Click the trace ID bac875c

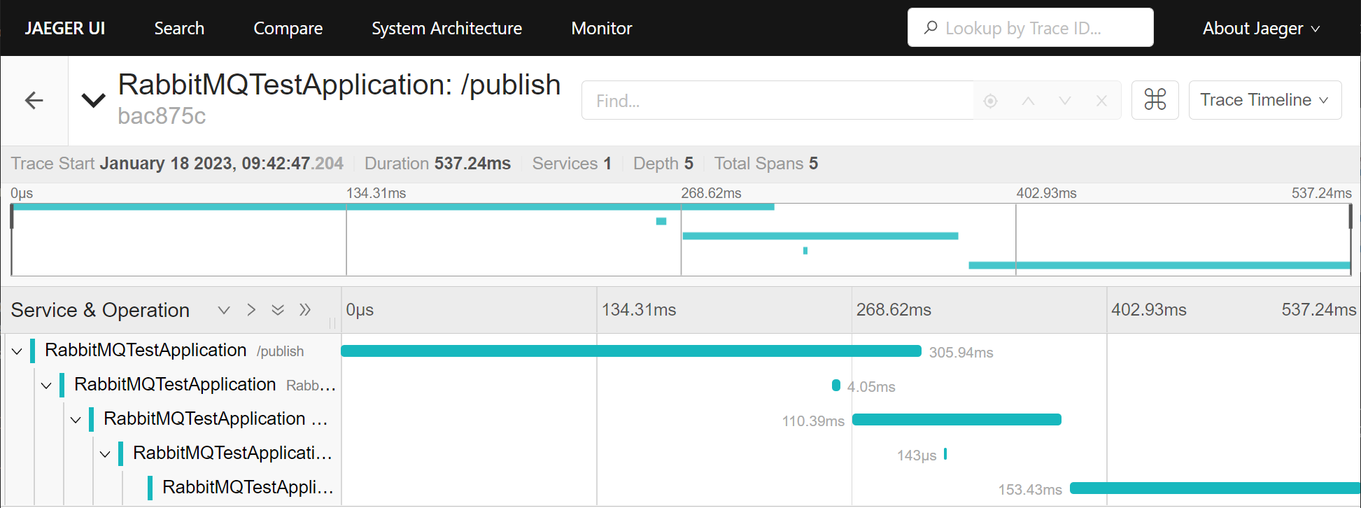tap(162, 115)
